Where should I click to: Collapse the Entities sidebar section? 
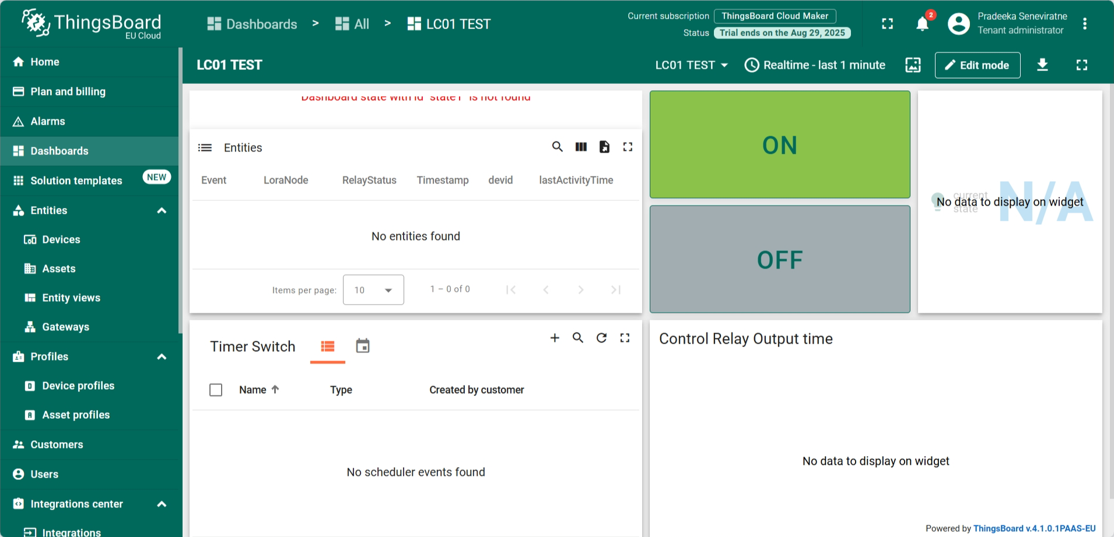[162, 210]
